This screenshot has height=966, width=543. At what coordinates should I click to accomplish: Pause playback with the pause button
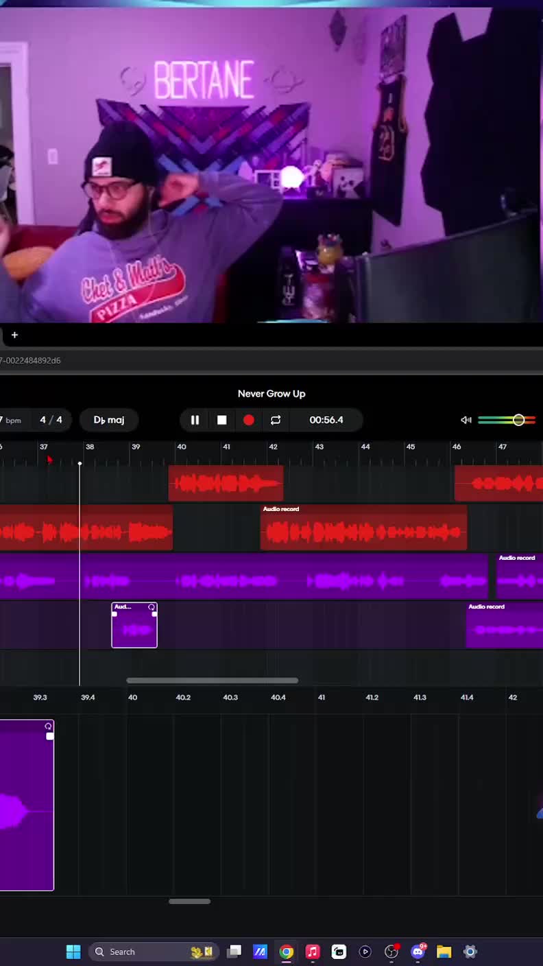[195, 420]
